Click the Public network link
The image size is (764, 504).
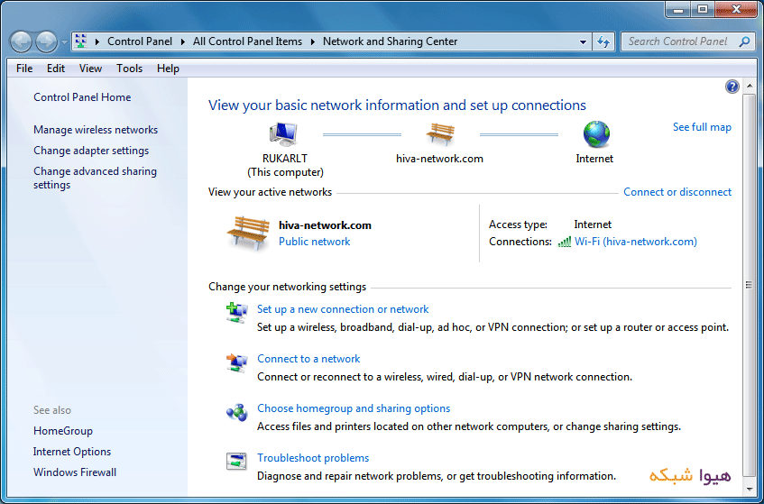(314, 242)
